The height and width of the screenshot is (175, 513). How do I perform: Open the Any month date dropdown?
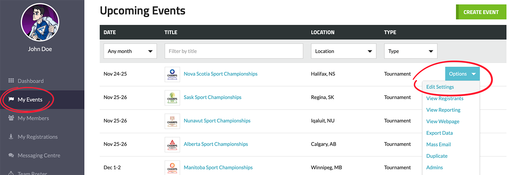(x=130, y=51)
